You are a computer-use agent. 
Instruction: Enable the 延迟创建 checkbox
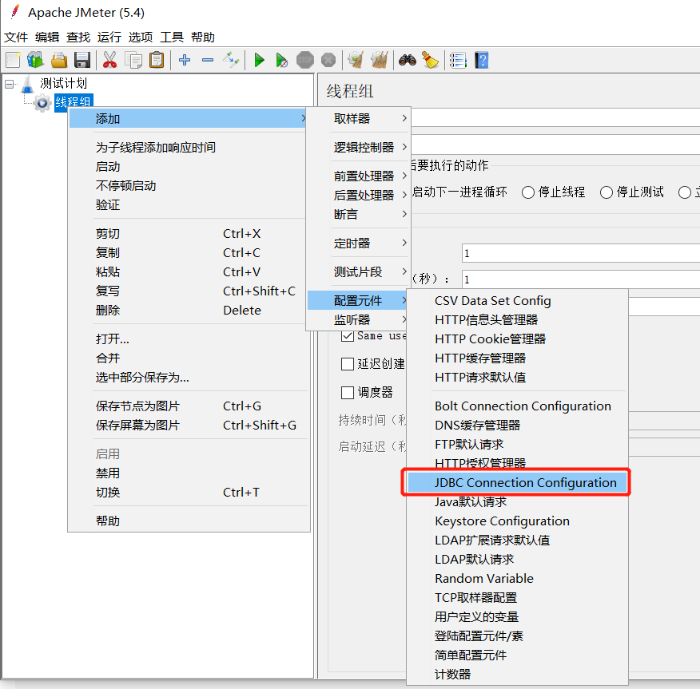pos(348,364)
